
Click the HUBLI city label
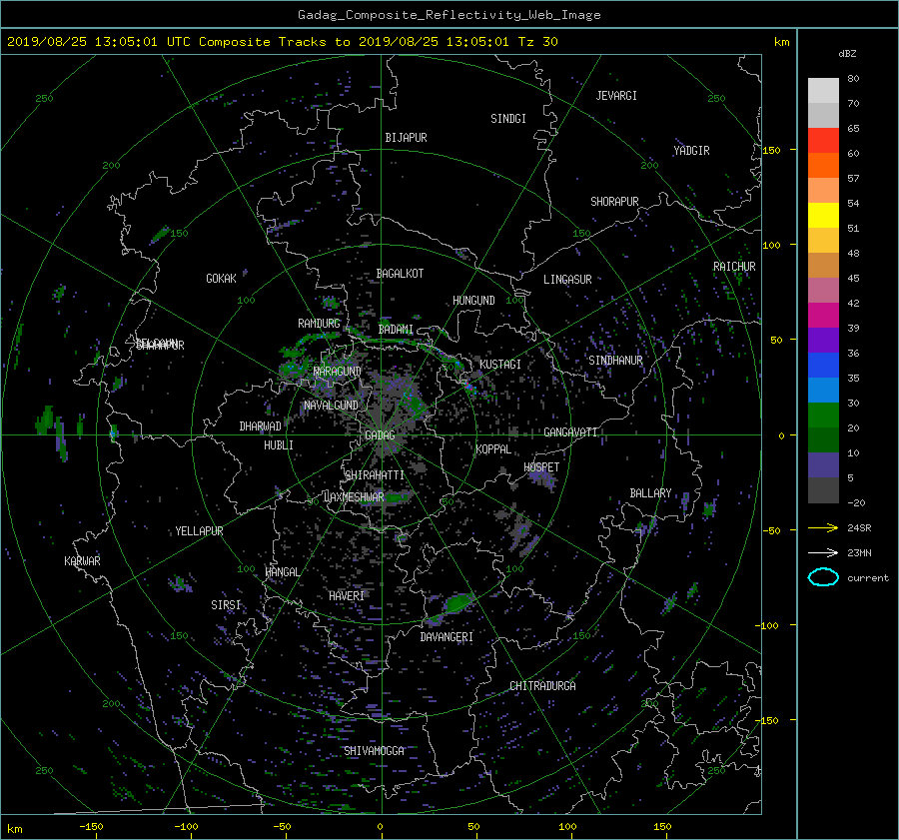click(278, 444)
